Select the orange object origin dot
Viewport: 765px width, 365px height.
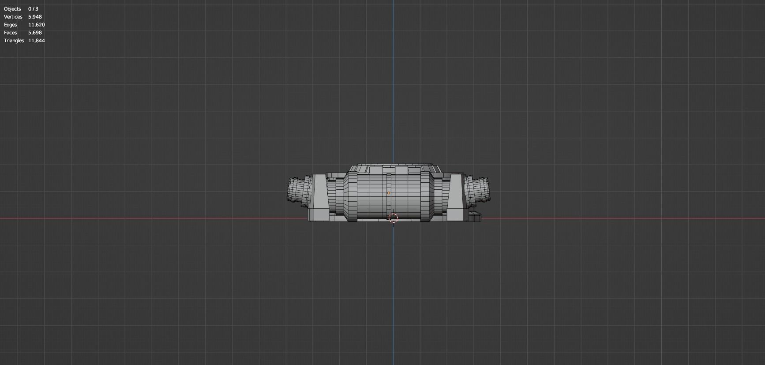click(389, 193)
